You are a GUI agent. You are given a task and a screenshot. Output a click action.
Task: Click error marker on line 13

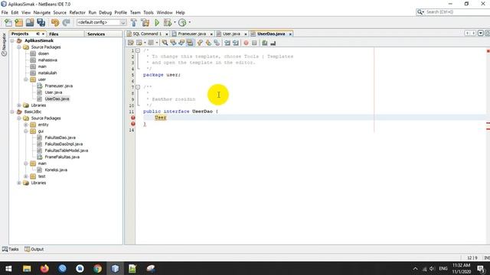[132, 124]
